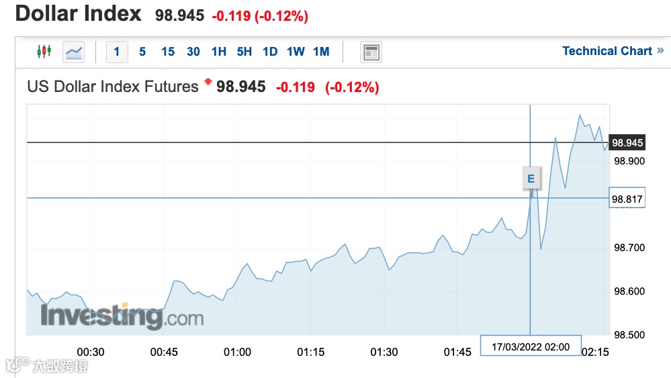
Task: Switch to candlestick chart view
Action: click(x=44, y=52)
